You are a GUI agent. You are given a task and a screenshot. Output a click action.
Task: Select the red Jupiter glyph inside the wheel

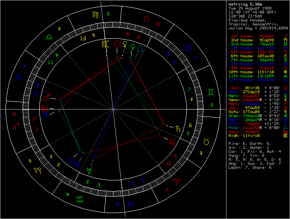(172, 141)
